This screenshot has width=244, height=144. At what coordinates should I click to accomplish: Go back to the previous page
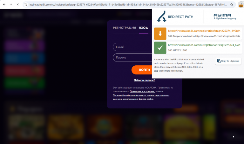coord(4,4)
